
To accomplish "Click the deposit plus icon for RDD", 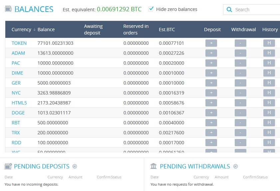I will click(x=211, y=143).
